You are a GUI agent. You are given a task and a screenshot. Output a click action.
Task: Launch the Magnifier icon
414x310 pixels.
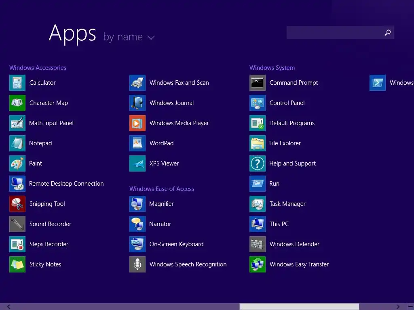(x=137, y=204)
